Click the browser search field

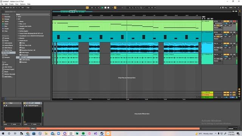[x=27, y=12]
